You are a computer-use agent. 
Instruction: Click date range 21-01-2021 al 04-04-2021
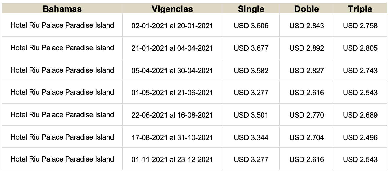(x=172, y=48)
